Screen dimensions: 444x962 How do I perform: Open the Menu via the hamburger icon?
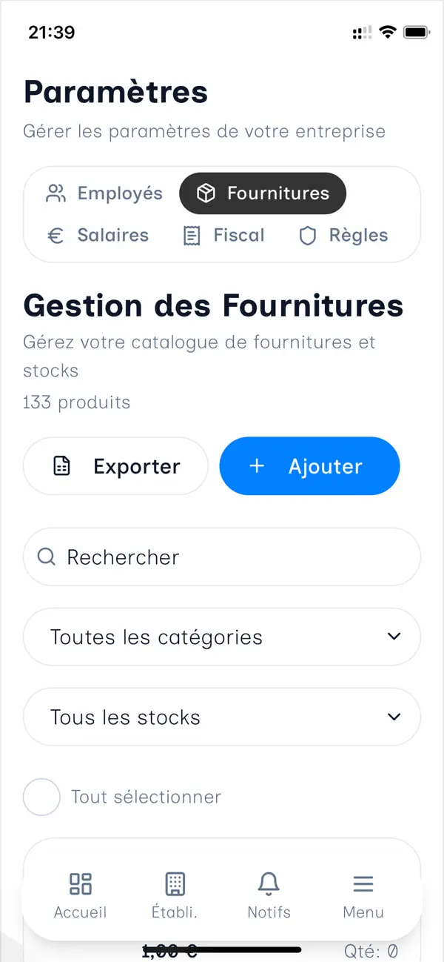click(x=363, y=883)
